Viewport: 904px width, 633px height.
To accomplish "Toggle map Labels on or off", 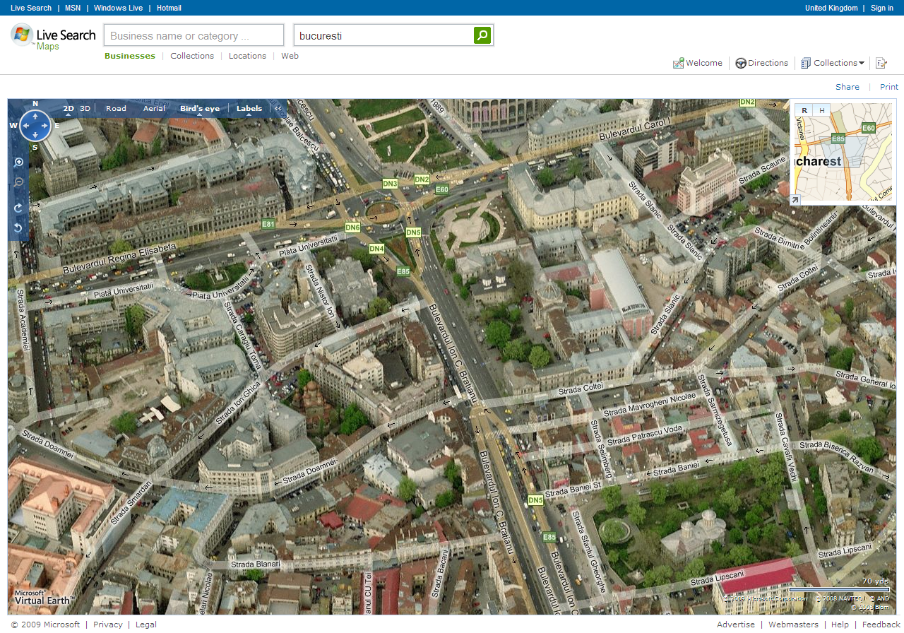I will point(249,109).
